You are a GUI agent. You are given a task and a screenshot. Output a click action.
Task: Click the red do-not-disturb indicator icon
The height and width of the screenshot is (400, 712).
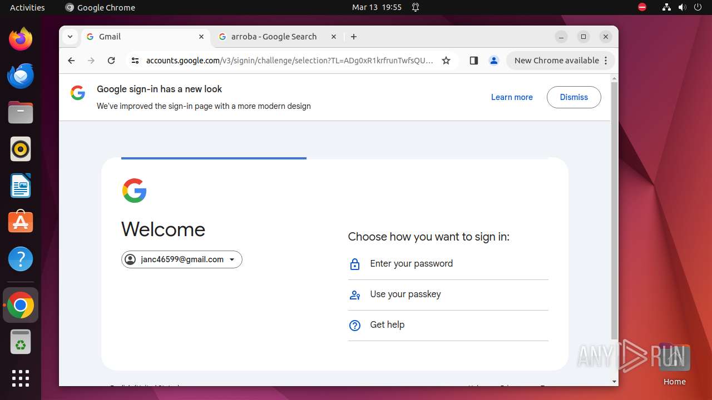pyautogui.click(x=642, y=7)
